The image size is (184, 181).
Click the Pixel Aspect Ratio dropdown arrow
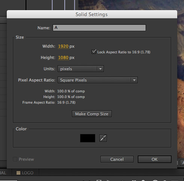[134, 80]
